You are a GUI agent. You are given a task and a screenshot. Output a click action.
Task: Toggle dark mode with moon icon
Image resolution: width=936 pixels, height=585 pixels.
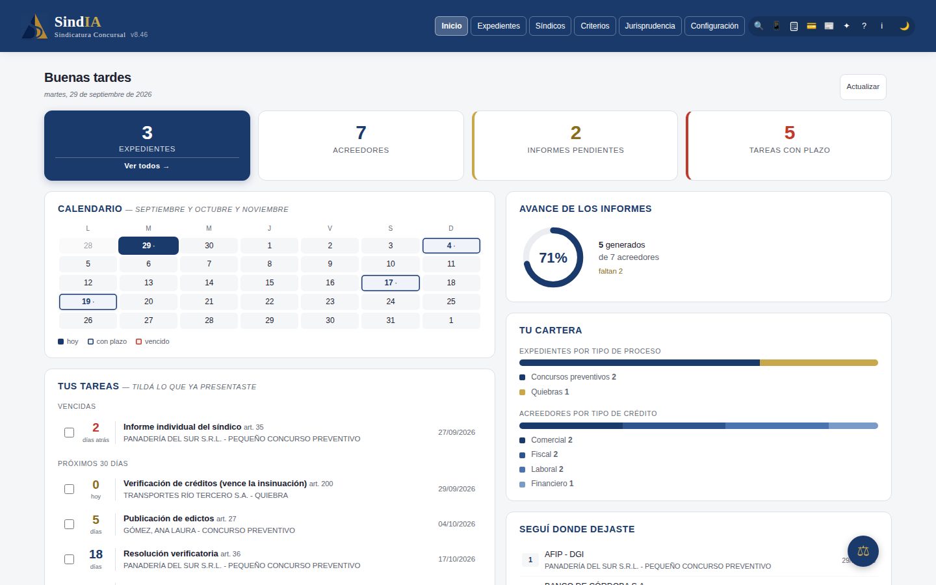(x=904, y=26)
